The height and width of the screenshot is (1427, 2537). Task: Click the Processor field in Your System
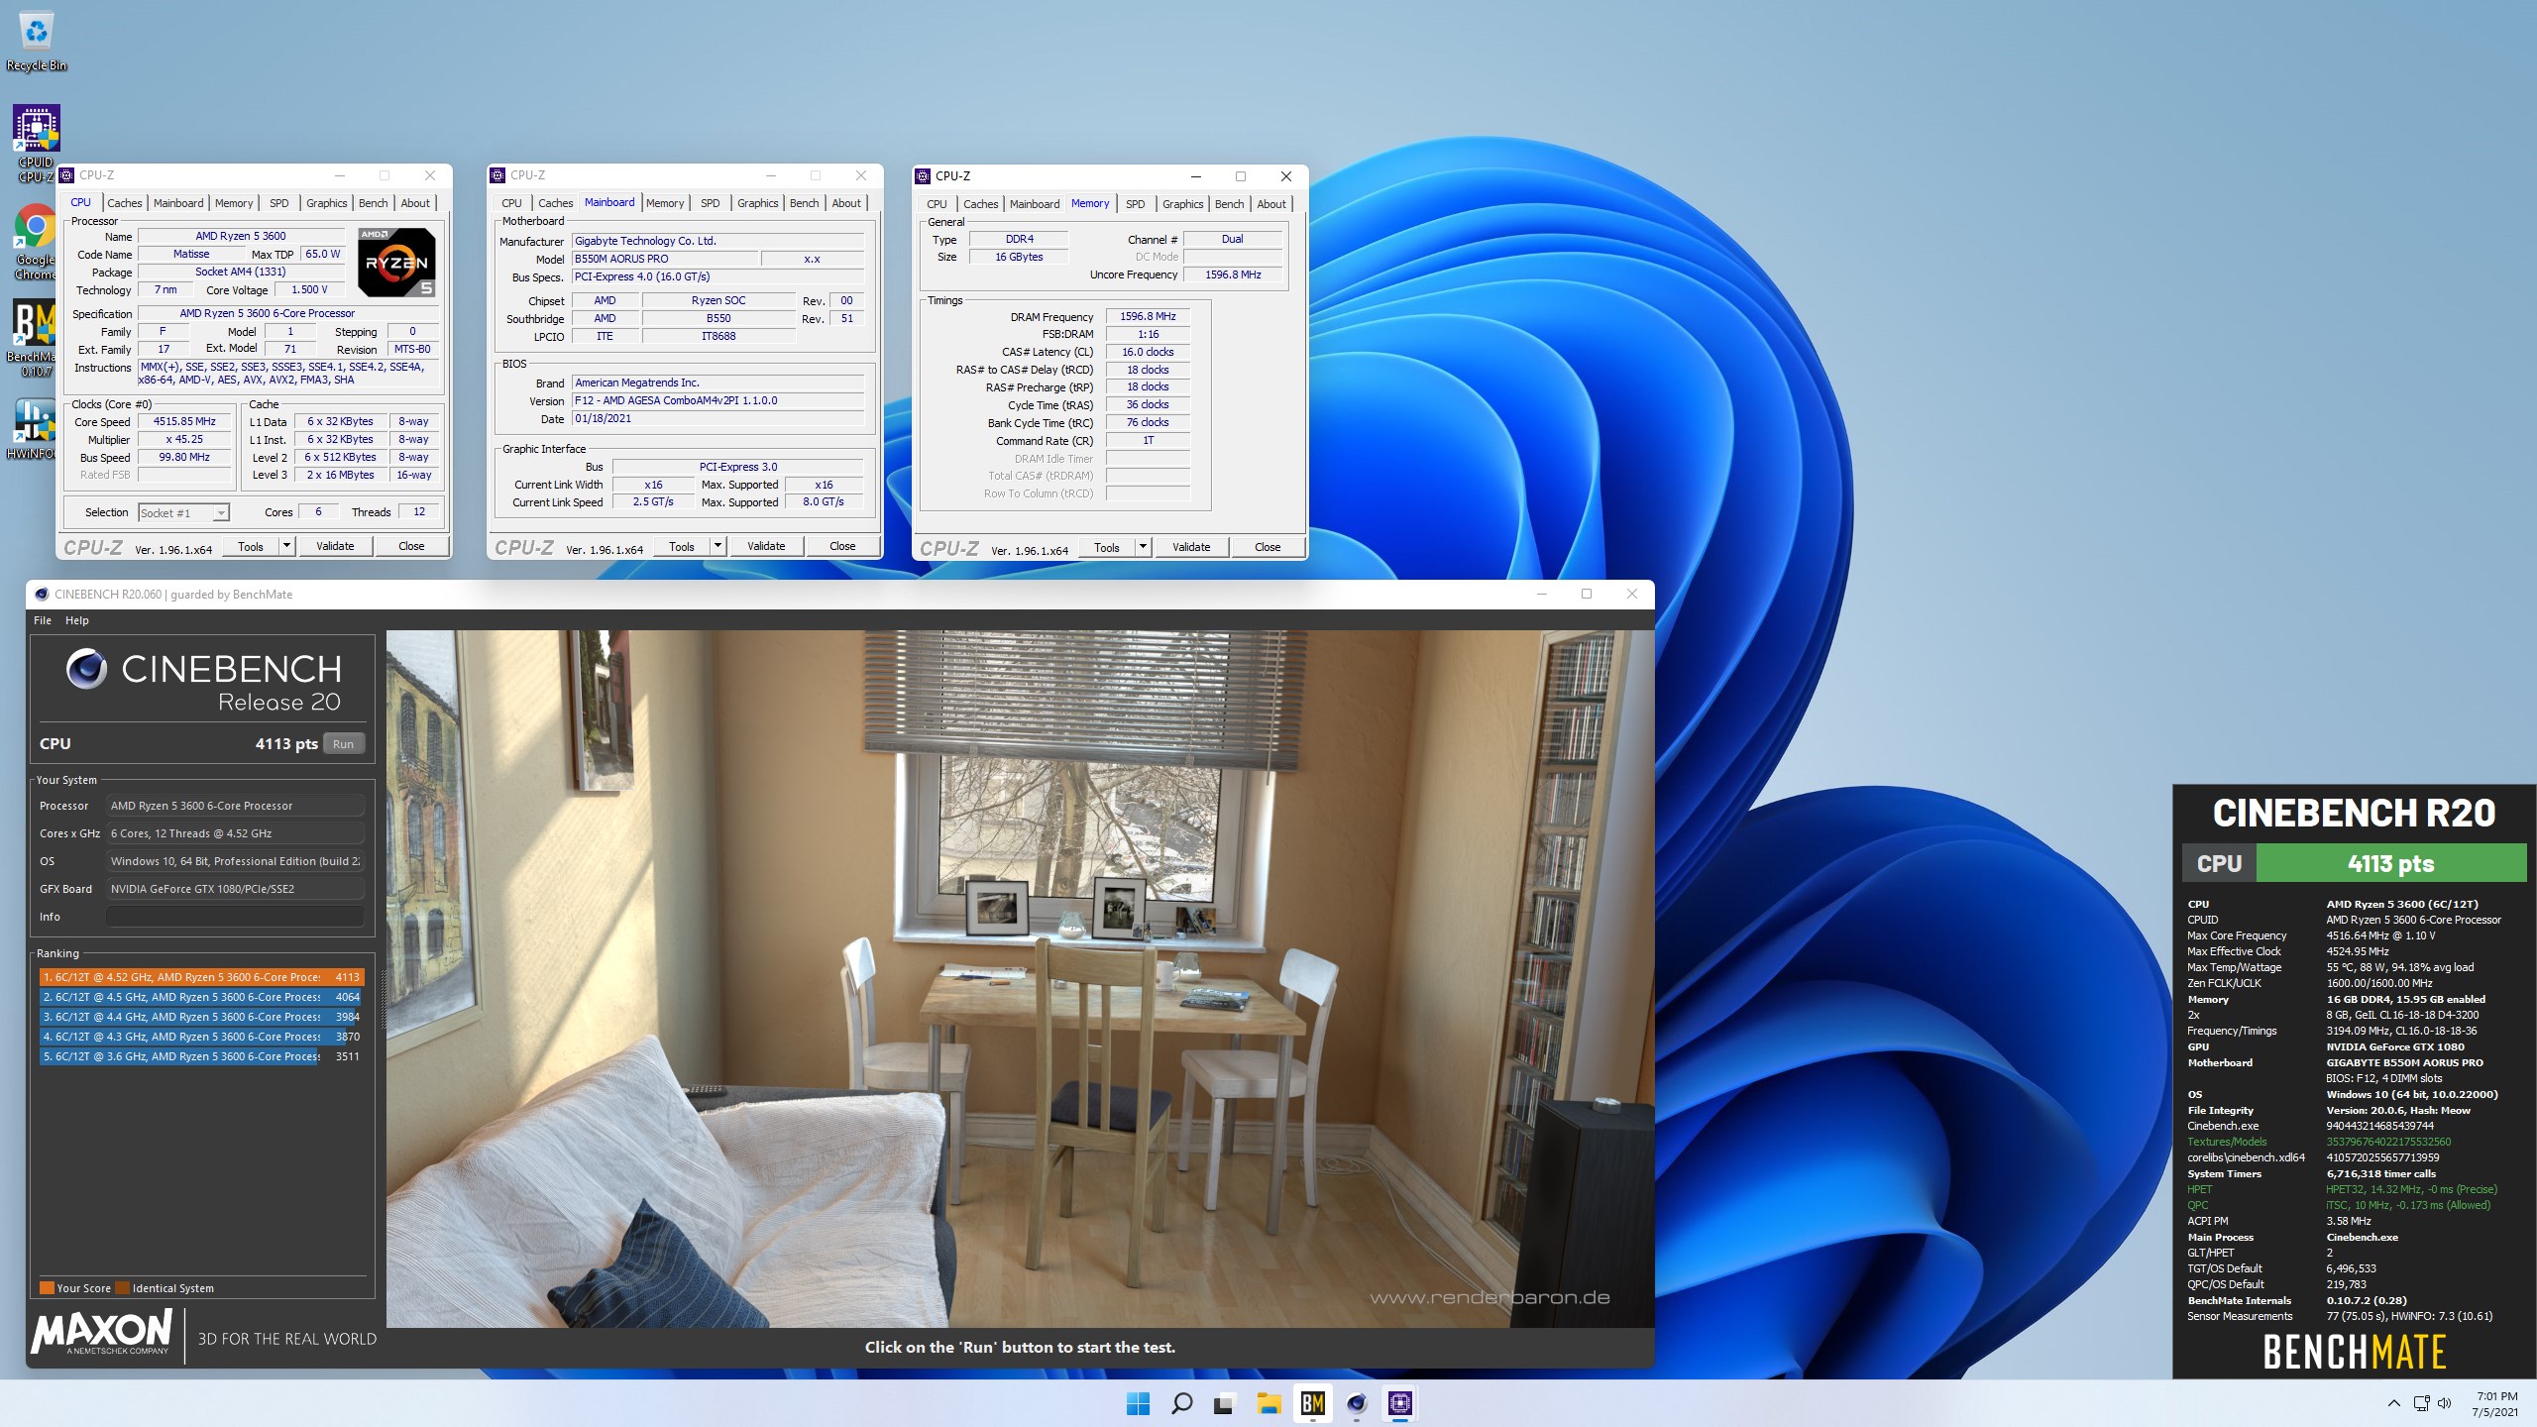(235, 806)
